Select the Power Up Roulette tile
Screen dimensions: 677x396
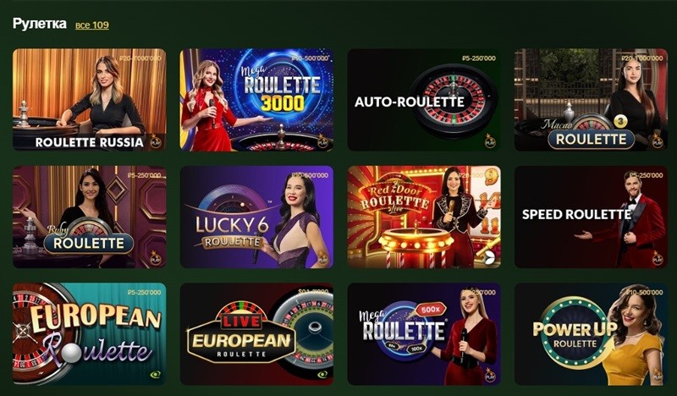[x=591, y=334]
